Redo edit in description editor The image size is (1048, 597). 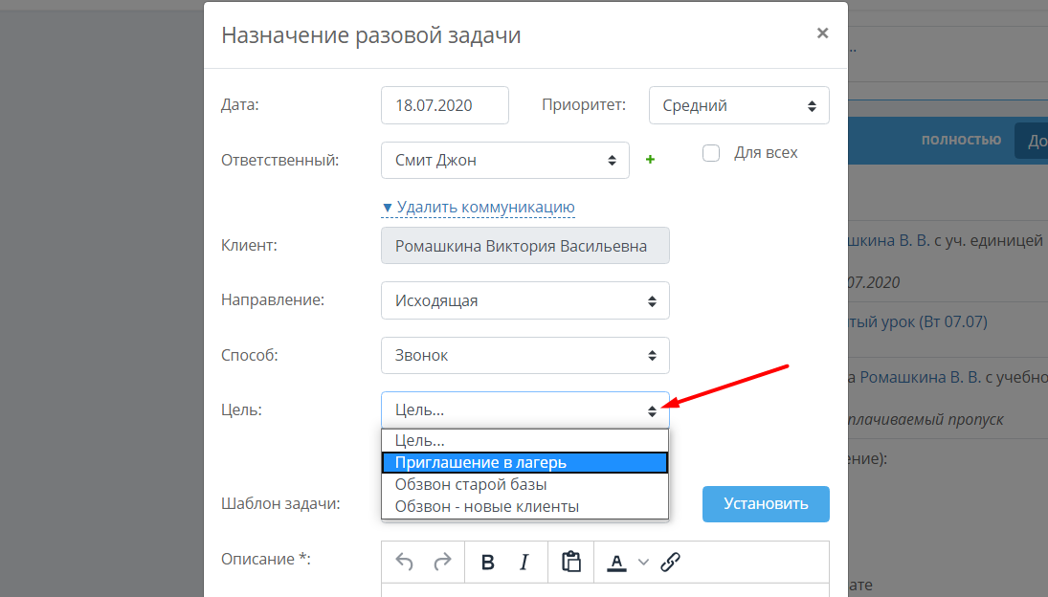pyautogui.click(x=442, y=562)
